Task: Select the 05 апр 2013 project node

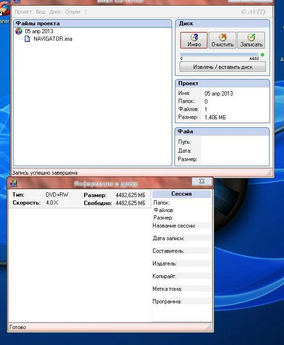Action: click(39, 31)
